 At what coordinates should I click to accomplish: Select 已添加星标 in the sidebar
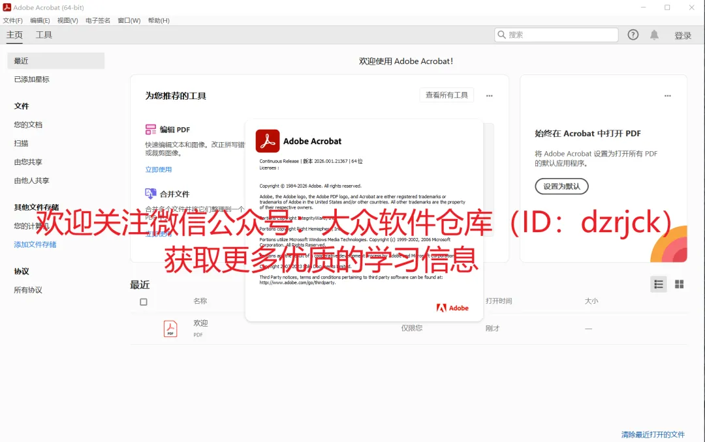[31, 79]
